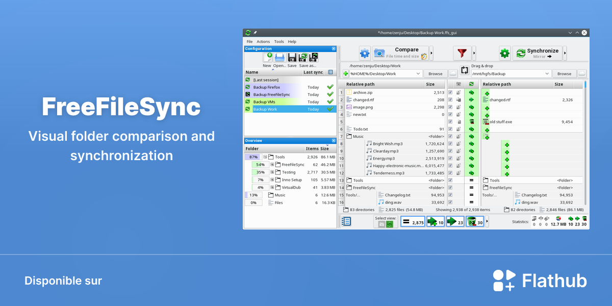Screen dimensions: 612x306
Task: Open synchronization settings green gear
Action: pyautogui.click(x=504, y=53)
